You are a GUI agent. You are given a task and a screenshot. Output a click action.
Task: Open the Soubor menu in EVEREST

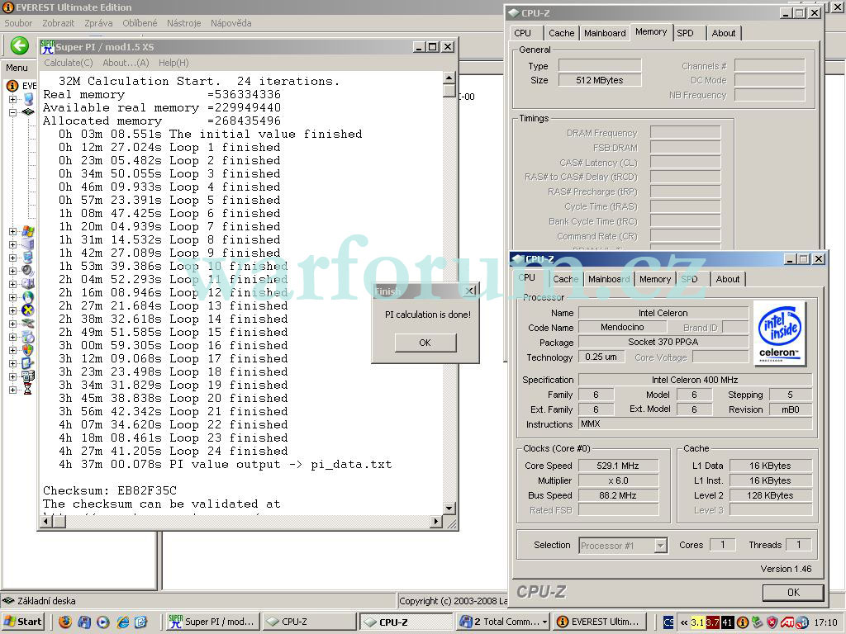(18, 23)
